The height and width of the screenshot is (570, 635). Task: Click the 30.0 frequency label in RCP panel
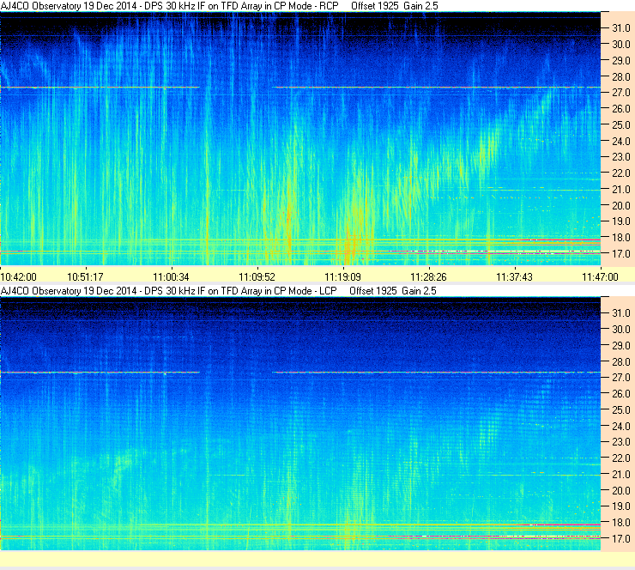coord(620,45)
